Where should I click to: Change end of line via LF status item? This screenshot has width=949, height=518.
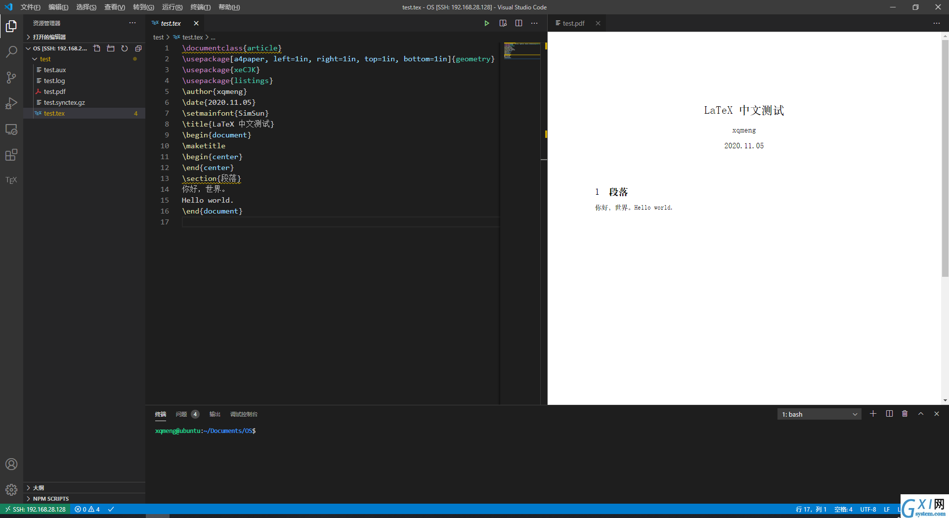pyautogui.click(x=887, y=509)
